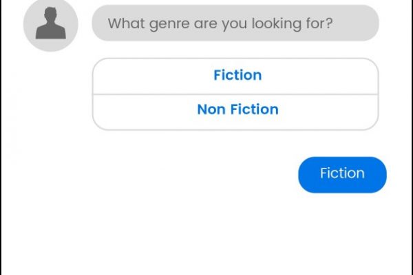The image size is (413, 275).
Task: Click the person silhouette in the avatar
Action: tap(50, 23)
